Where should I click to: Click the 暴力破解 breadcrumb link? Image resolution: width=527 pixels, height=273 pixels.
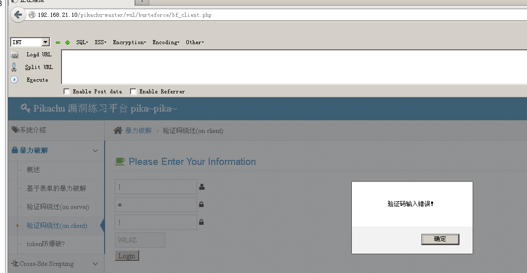click(139, 130)
